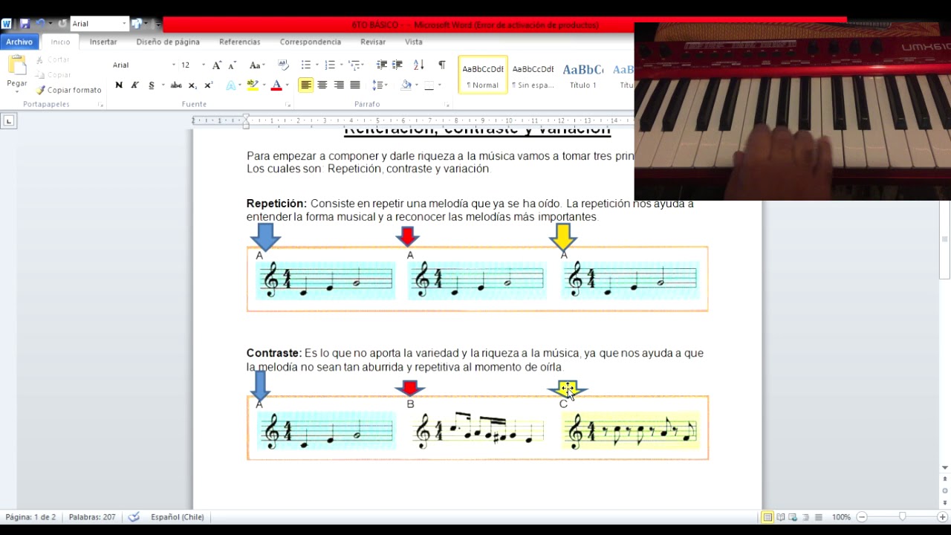Switch to the Revisar tab
The height and width of the screenshot is (535, 951).
[x=373, y=42]
